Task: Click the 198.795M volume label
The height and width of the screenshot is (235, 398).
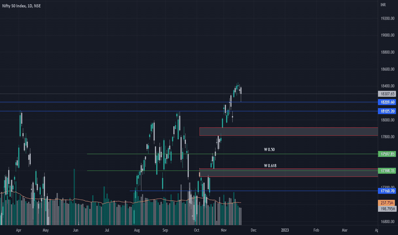Action: [x=387, y=209]
